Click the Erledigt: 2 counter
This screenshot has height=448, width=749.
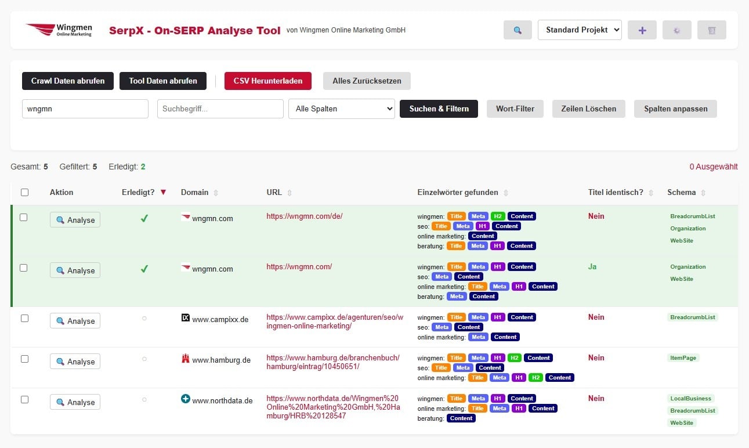127,167
